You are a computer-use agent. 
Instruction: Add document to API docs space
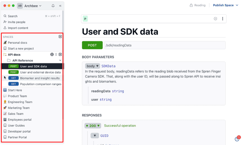click(60, 54)
